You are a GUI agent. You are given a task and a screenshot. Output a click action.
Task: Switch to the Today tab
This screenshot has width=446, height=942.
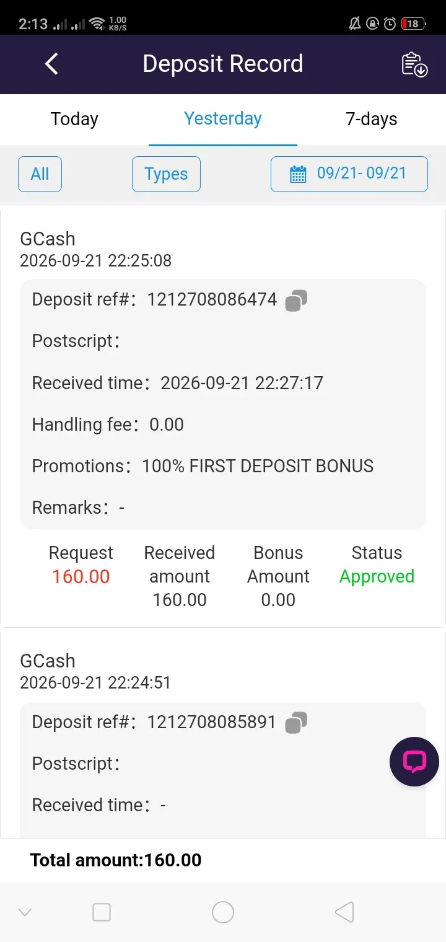click(x=74, y=119)
